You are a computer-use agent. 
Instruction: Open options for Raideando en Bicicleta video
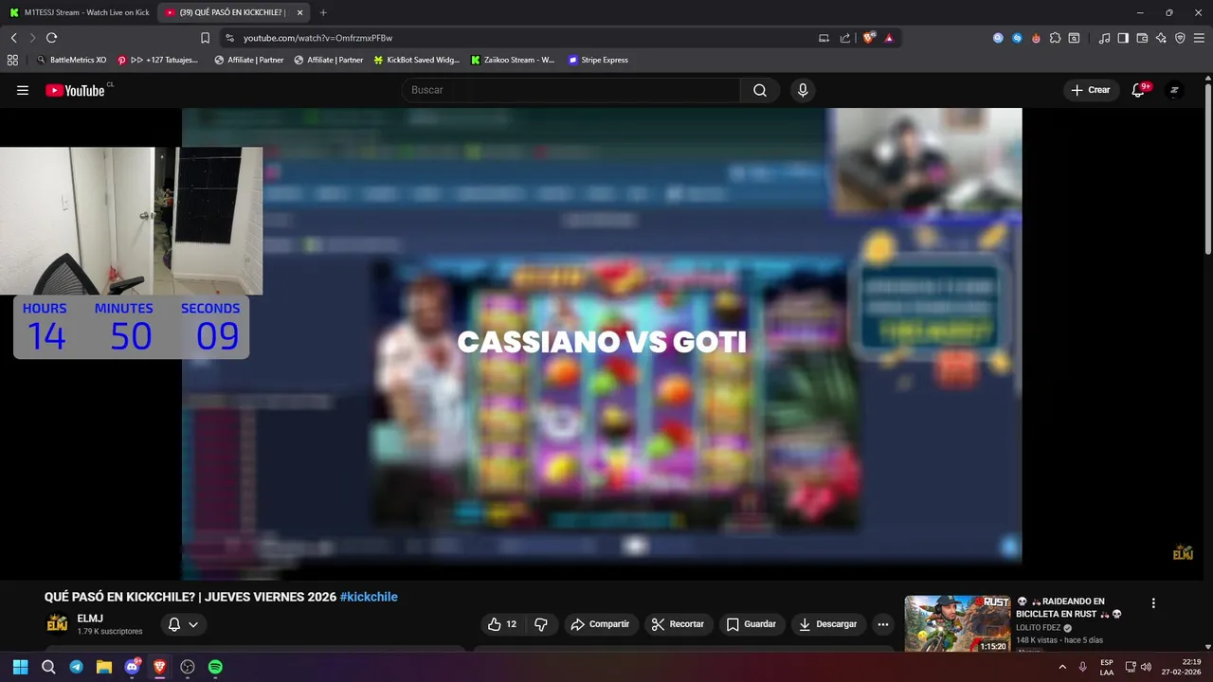coord(1153,603)
